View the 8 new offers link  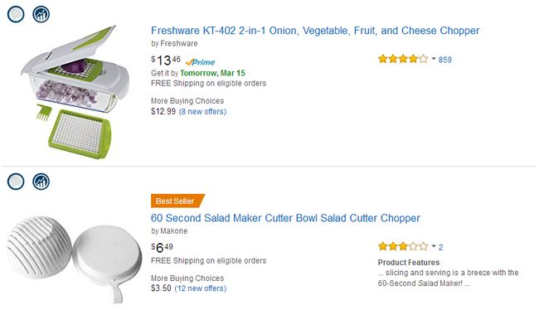(202, 111)
